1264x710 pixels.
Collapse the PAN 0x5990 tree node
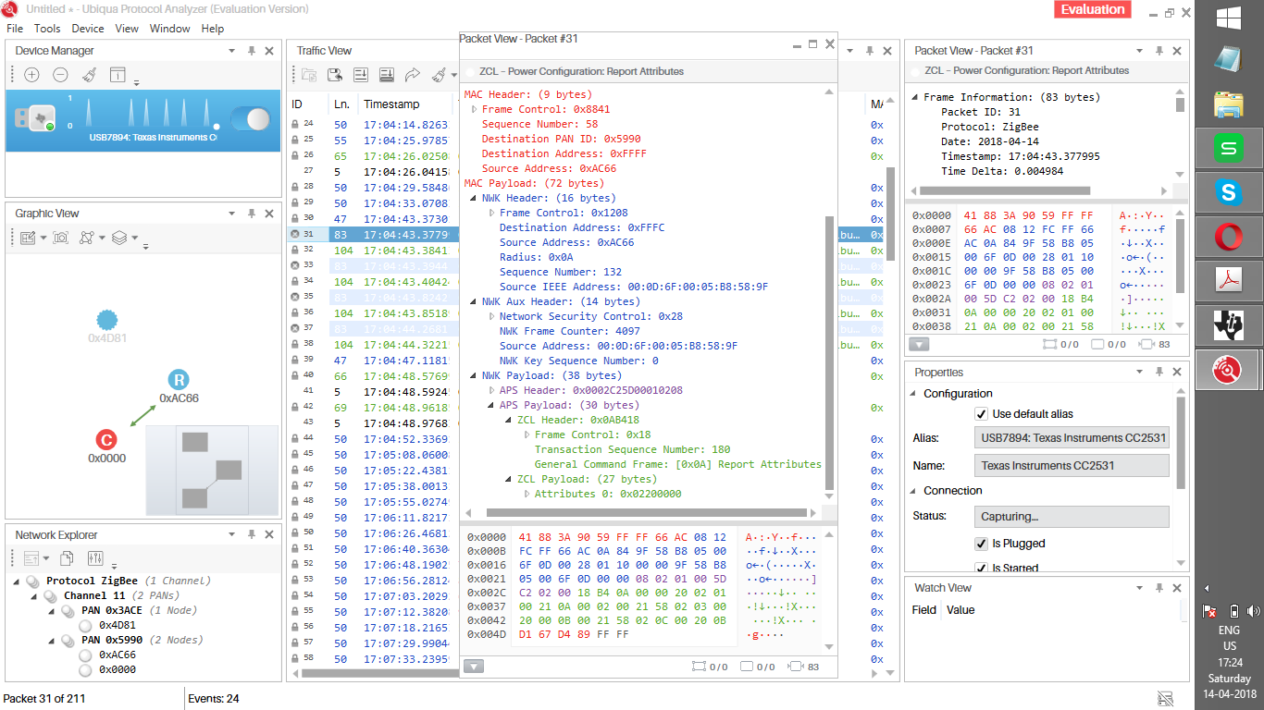pos(52,640)
